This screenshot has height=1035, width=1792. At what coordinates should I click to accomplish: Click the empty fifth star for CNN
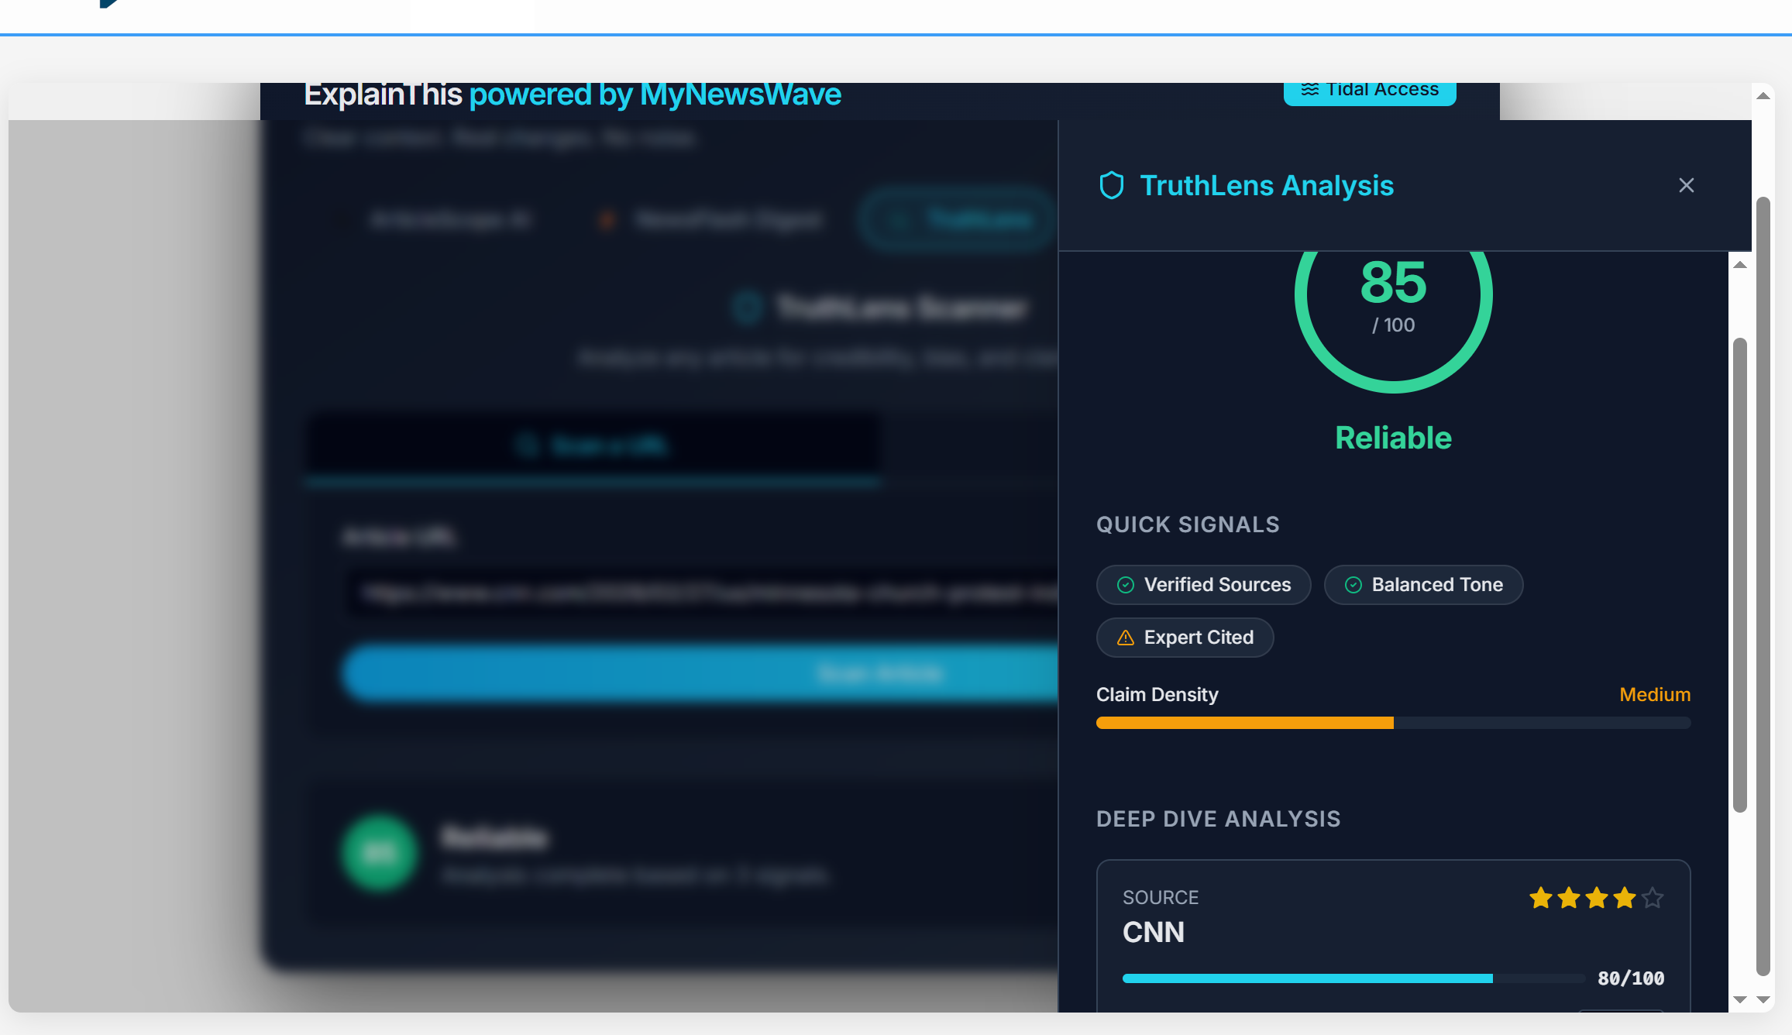point(1652,898)
